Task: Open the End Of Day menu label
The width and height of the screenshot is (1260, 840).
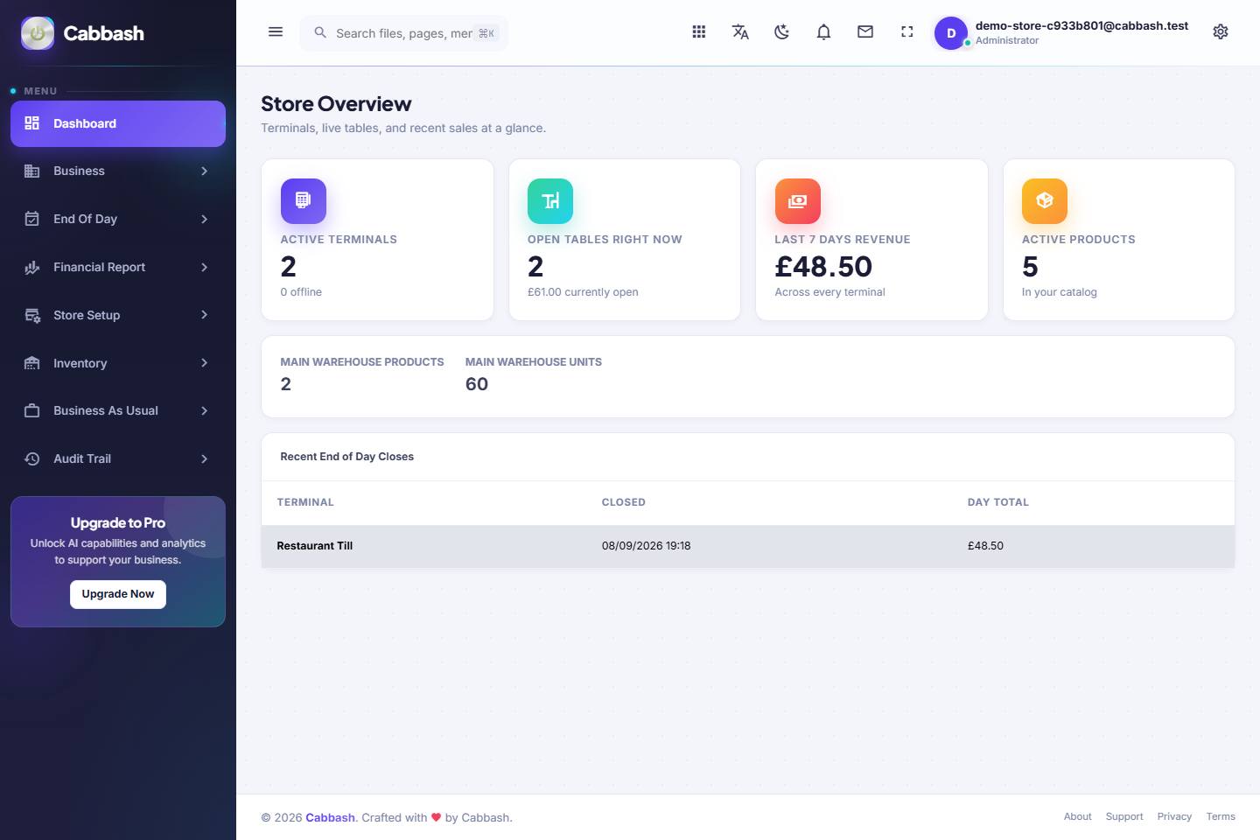Action: tap(85, 219)
